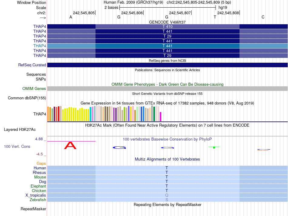Click the Window Position label
Screen dimensions: 288x216
coord(32,2)
